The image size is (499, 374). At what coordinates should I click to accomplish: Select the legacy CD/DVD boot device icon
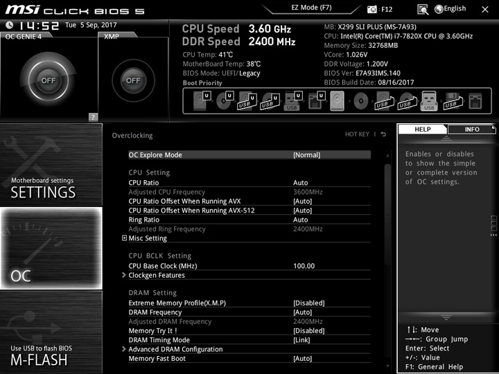[361, 101]
